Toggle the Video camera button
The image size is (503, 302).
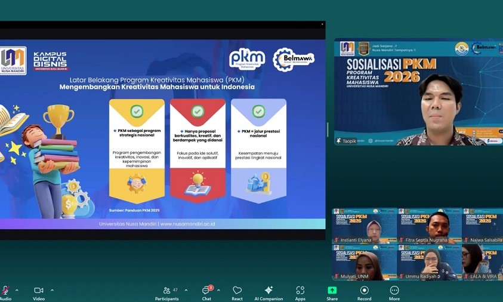[x=39, y=291]
